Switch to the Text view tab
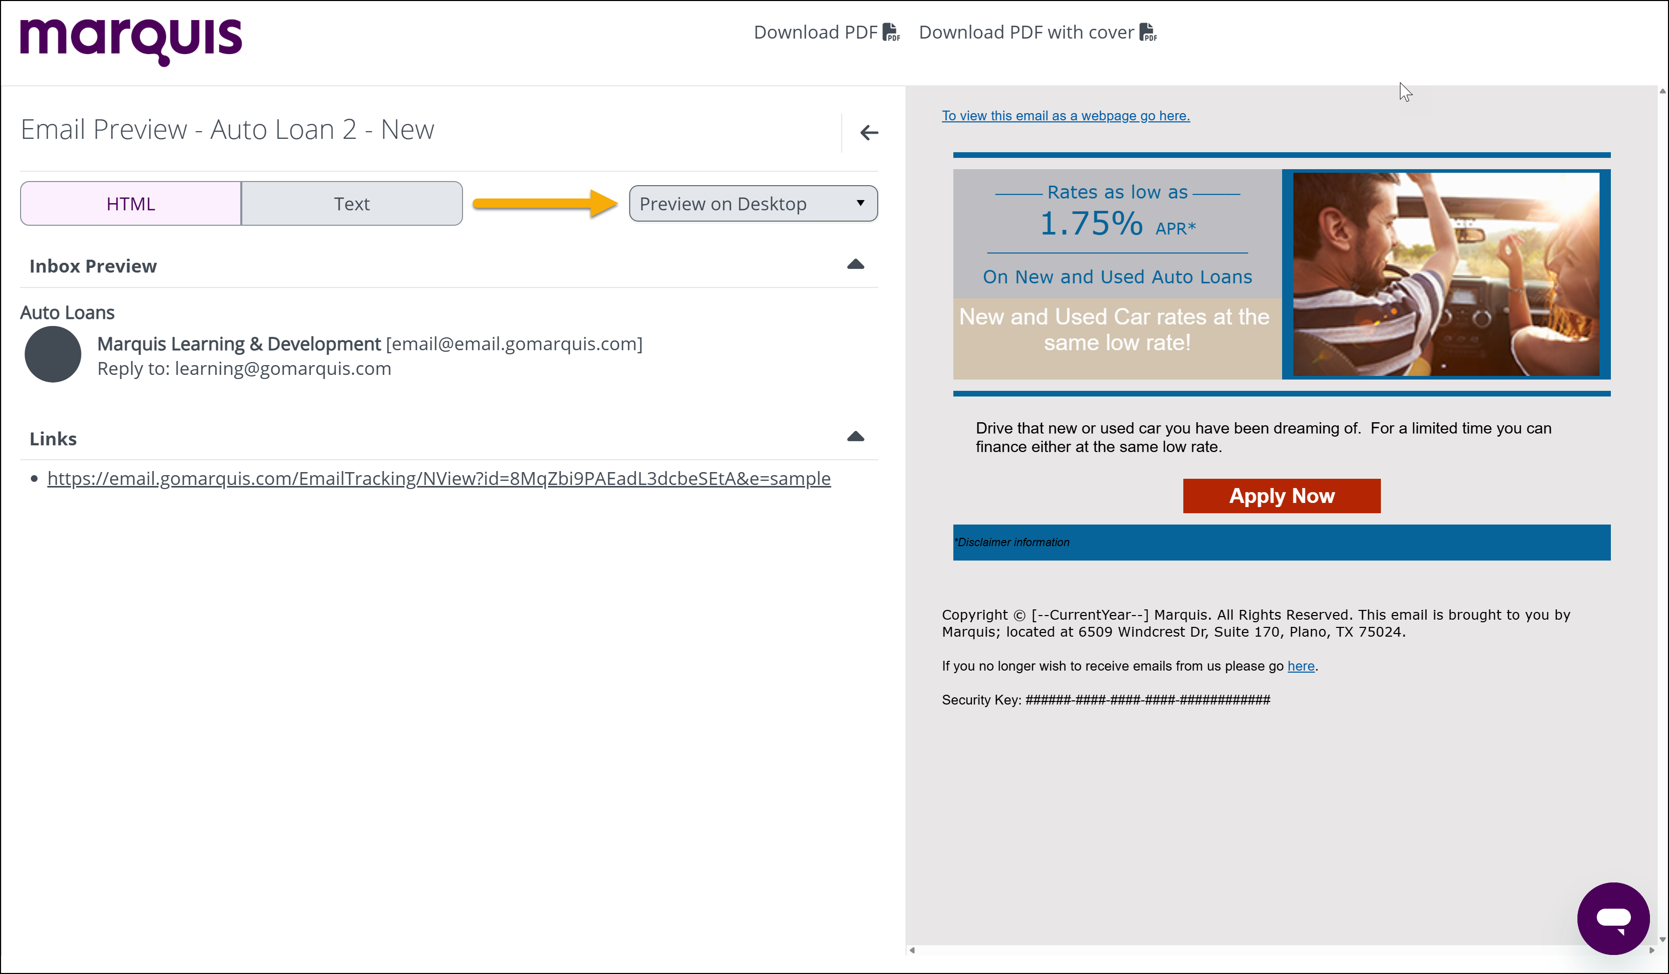 coord(352,204)
